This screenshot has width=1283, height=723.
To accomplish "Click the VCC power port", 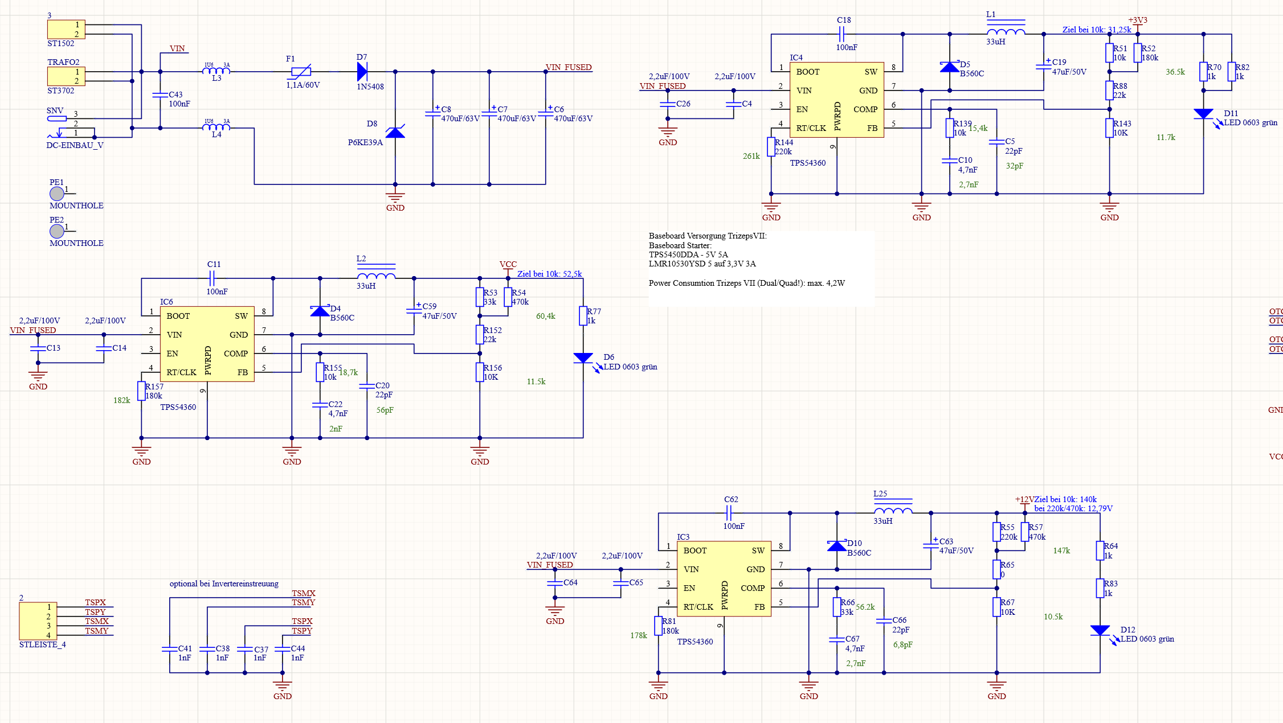I will [x=508, y=268].
